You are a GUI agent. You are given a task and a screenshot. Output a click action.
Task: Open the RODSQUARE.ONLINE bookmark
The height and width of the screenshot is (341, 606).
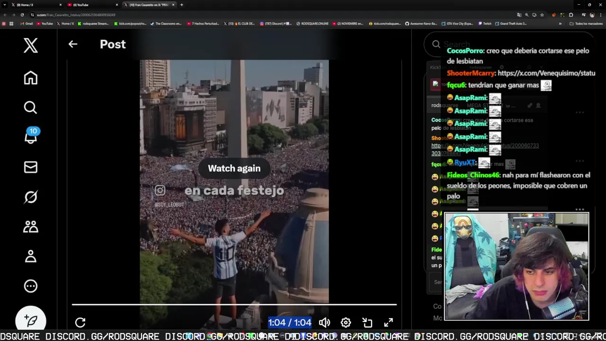pos(312,24)
